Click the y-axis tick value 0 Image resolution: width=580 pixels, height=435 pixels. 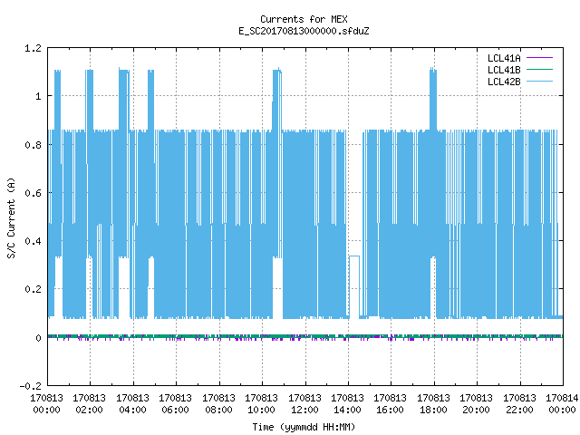[x=38, y=338]
